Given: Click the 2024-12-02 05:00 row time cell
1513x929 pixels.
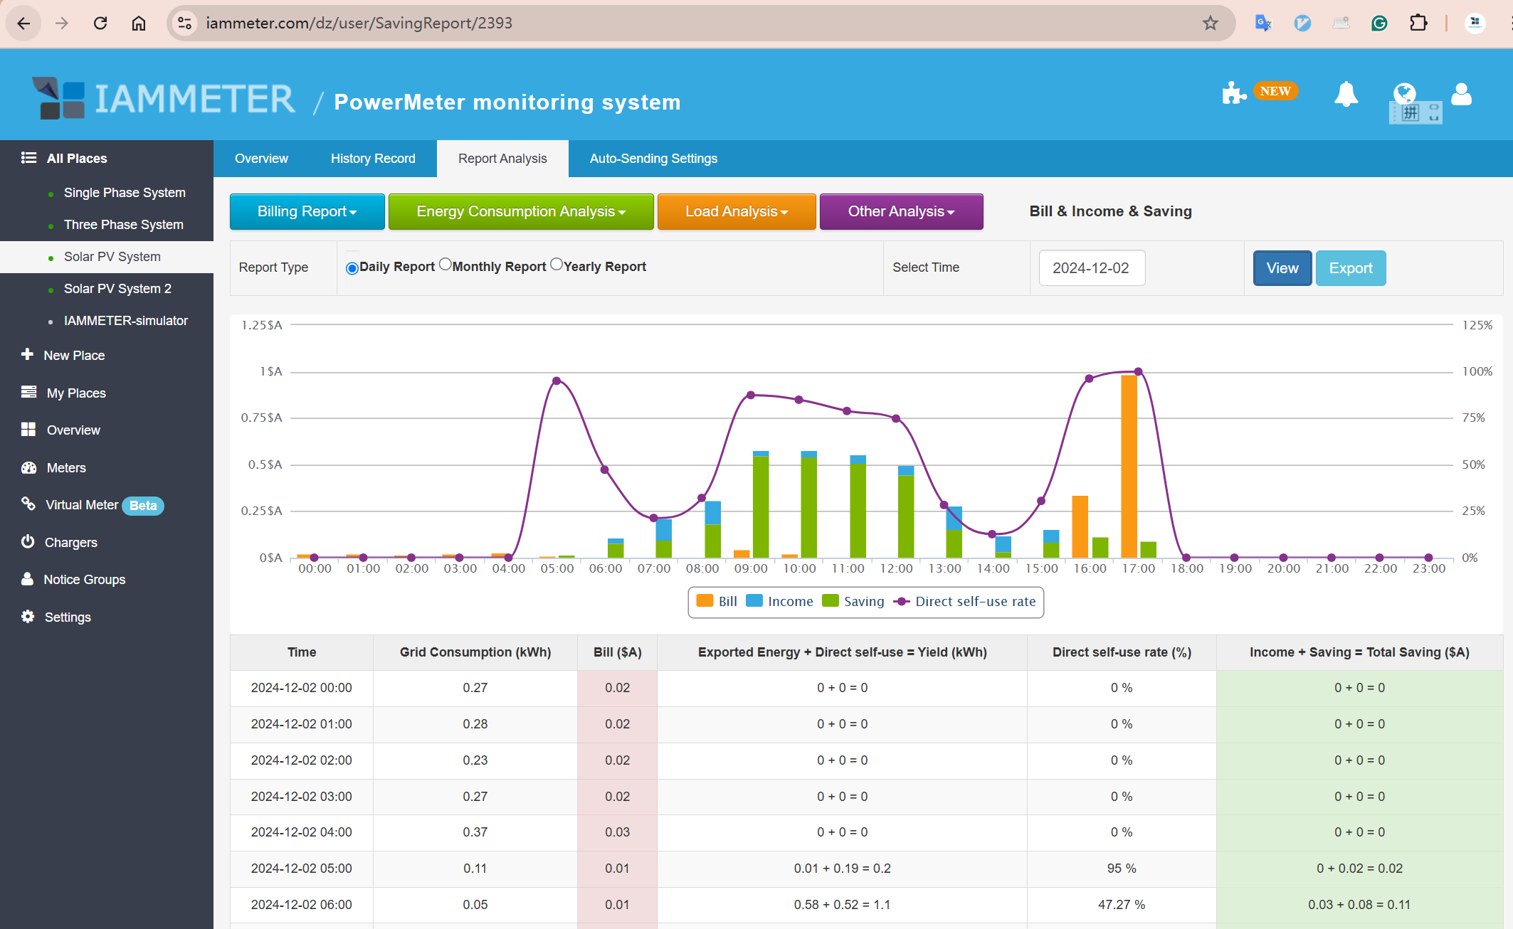Looking at the screenshot, I should (302, 869).
